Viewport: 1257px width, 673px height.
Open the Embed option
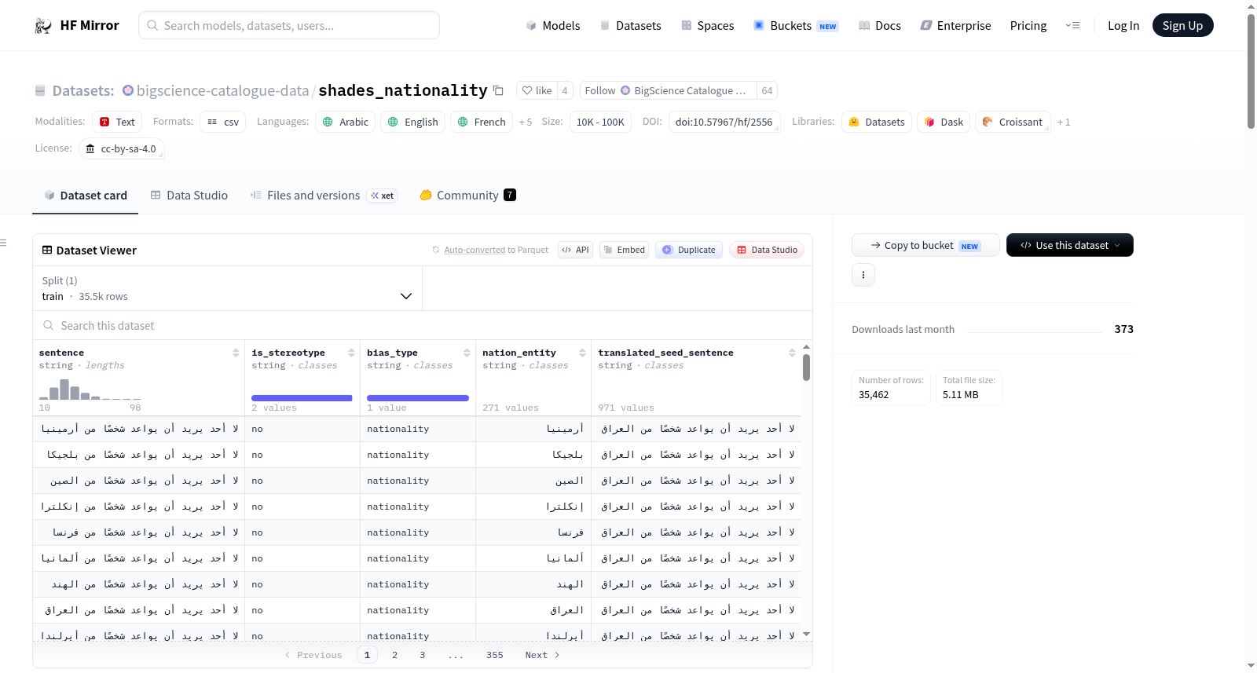(624, 250)
